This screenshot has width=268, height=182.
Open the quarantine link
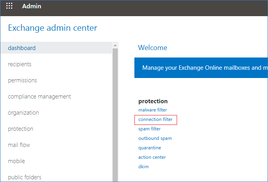pos(150,148)
